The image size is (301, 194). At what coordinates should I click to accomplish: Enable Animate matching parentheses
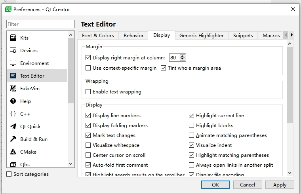[191, 135]
